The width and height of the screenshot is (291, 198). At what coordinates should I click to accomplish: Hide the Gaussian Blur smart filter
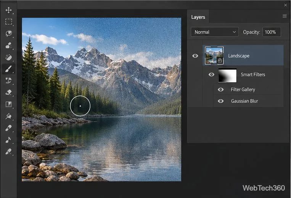pos(220,101)
